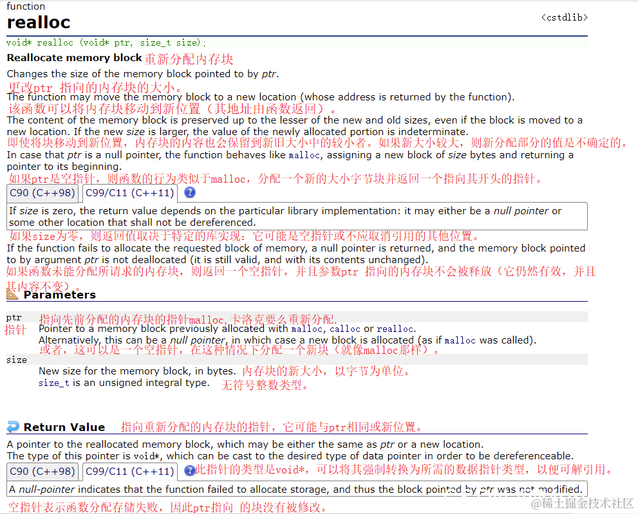Switch to upper C90 (C++98) tab
The height and width of the screenshot is (514, 638).
click(x=42, y=193)
